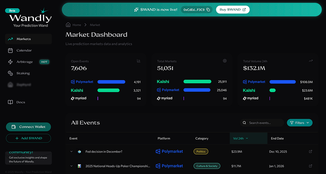Viewport: 326px width, 174px height.
Task: Click the Platform column header
Action: pos(164,139)
